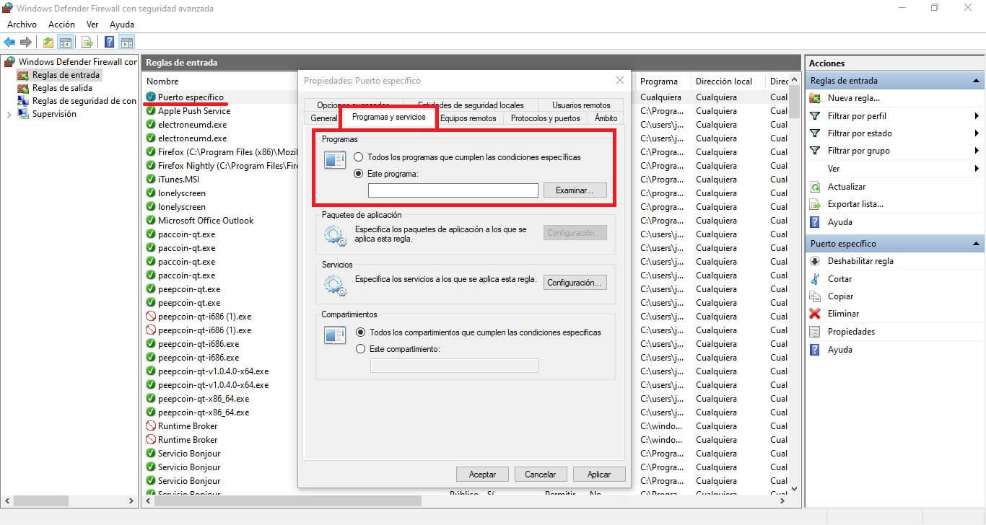Open the Filtrar por perfil submenu arrow
This screenshot has width=986, height=525.
pyautogui.click(x=976, y=116)
